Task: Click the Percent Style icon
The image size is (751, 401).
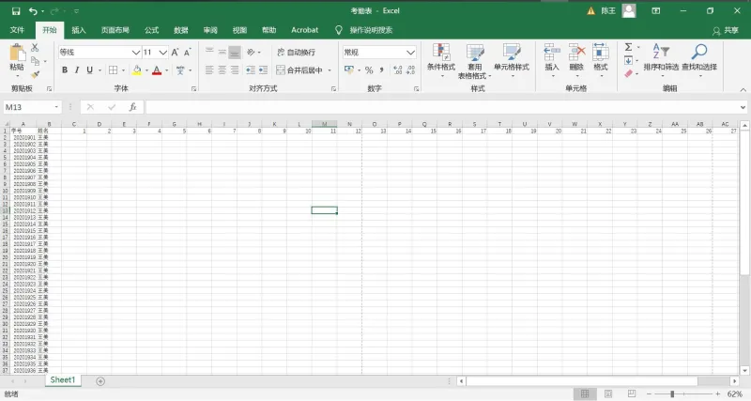Action: click(x=369, y=69)
